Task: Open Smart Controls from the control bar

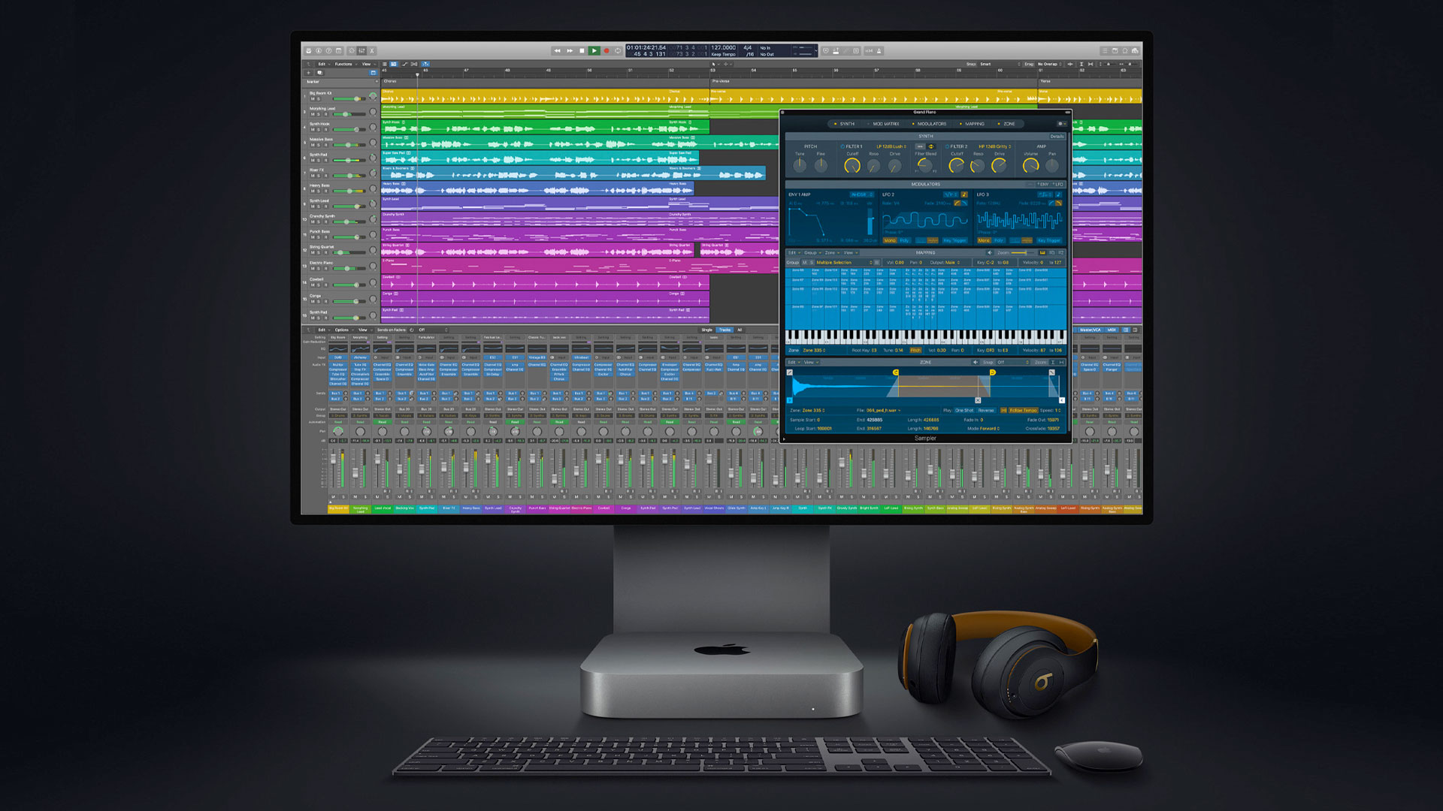Action: click(352, 50)
